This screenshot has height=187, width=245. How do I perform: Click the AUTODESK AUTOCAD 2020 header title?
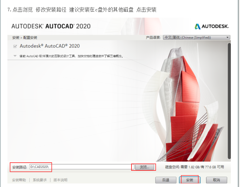pyautogui.click(x=51, y=26)
